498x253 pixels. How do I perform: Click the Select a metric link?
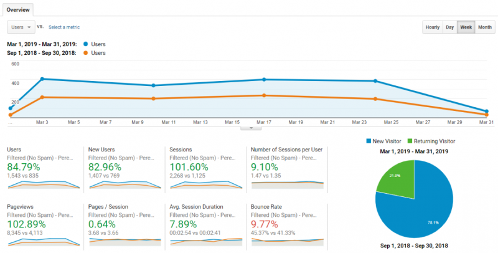tap(64, 27)
